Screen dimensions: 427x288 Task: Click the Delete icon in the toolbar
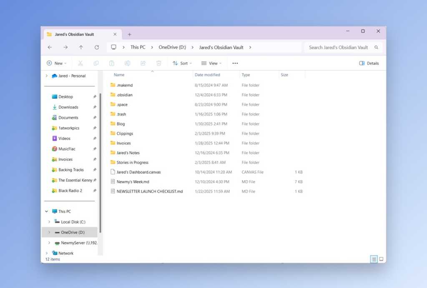pyautogui.click(x=158, y=63)
